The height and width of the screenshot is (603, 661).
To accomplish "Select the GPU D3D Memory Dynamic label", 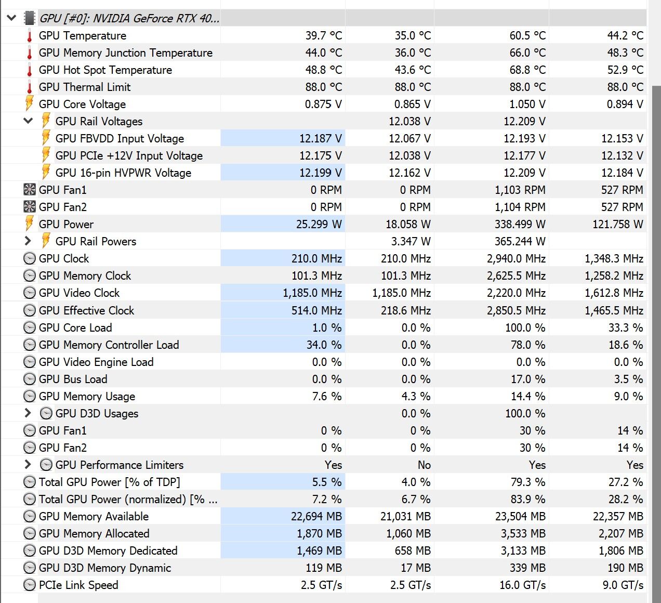I will [105, 568].
